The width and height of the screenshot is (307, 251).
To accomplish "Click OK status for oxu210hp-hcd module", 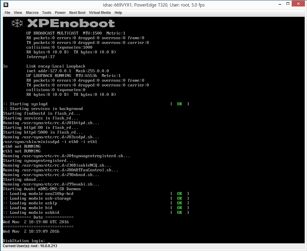I will [179, 193].
